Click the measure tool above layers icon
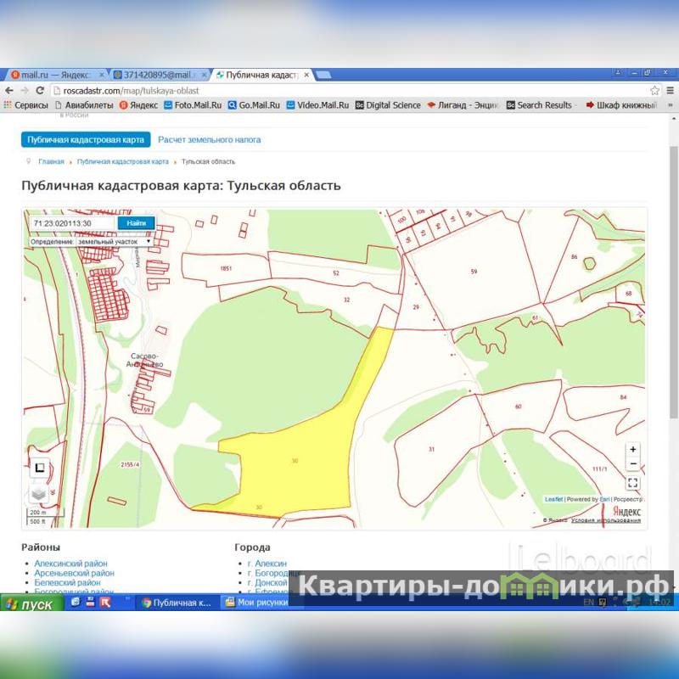Viewport: 679px width, 679px height. pyautogui.click(x=38, y=468)
